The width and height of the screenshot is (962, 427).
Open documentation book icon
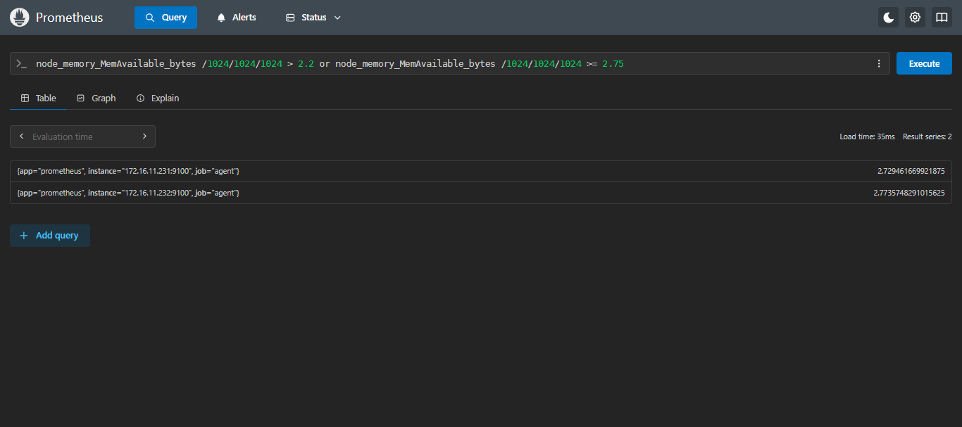[942, 18]
